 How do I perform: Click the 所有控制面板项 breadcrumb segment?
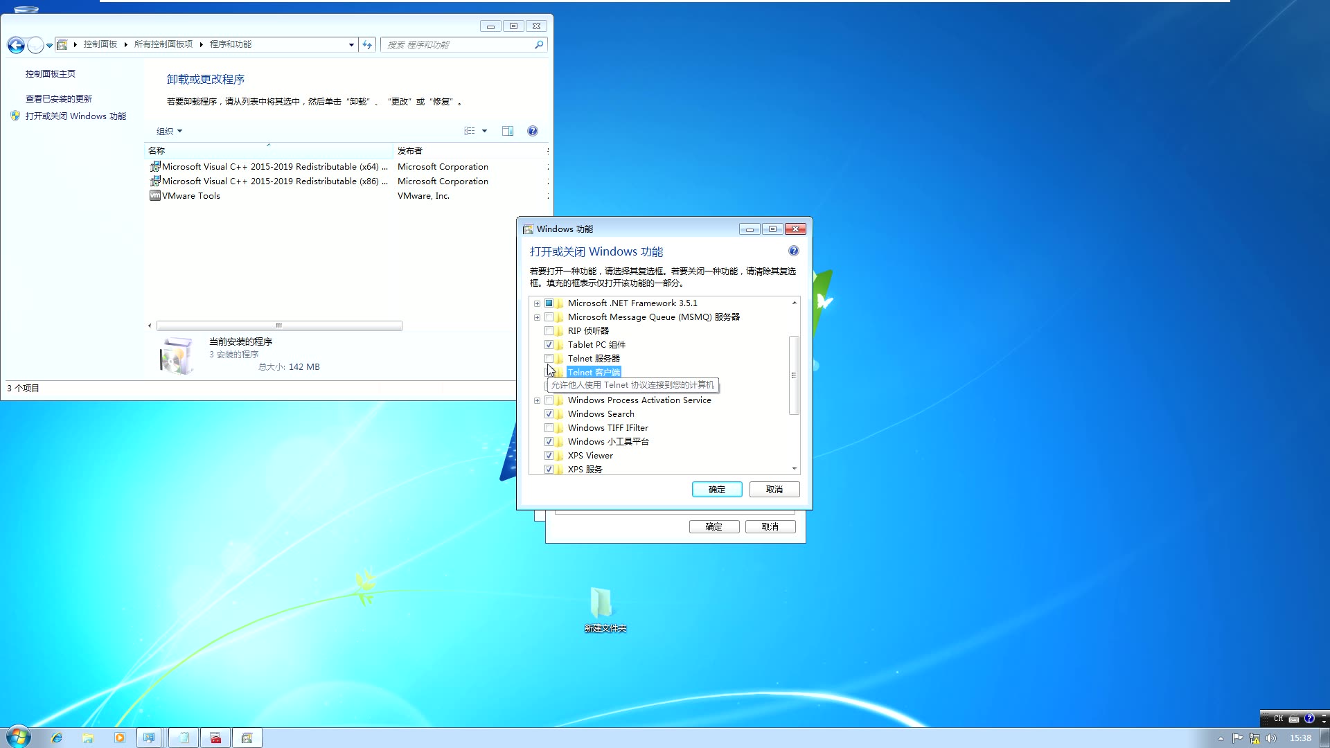pos(163,44)
